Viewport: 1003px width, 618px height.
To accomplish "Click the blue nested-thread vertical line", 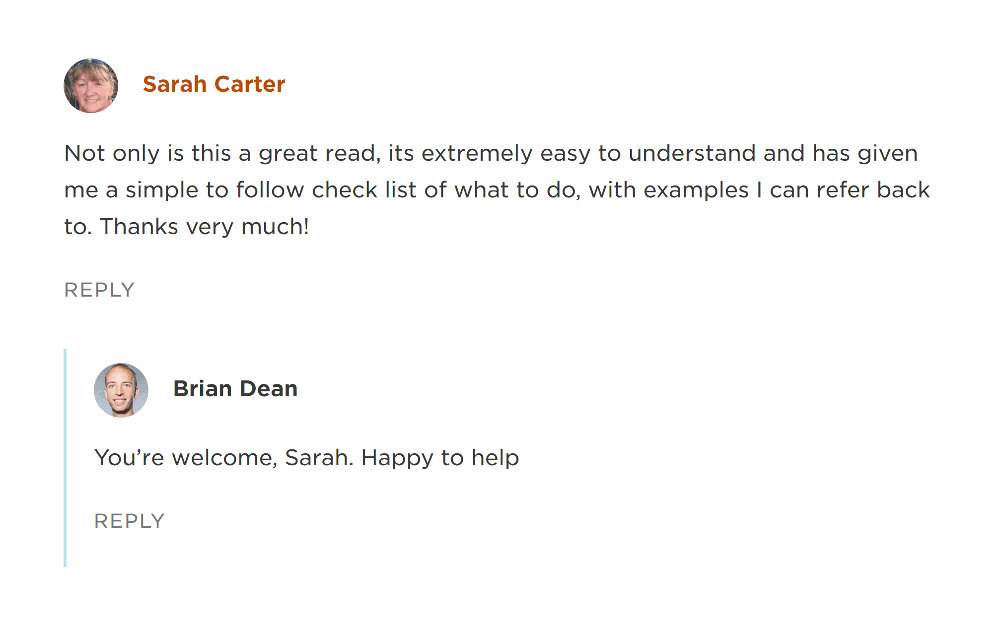I will tap(65, 458).
